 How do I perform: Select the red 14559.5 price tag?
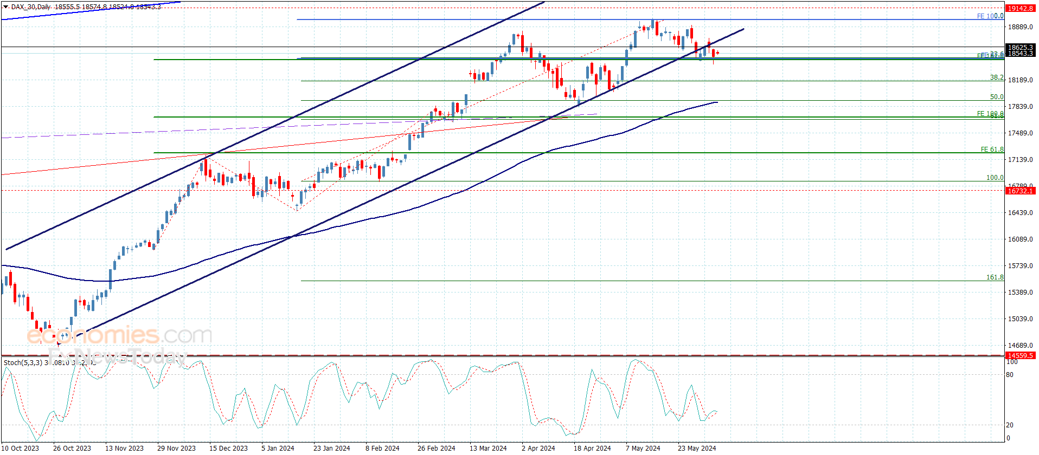pyautogui.click(x=1020, y=356)
